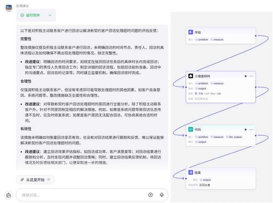Click the bot avatar next to 反馈建议

point(9,8)
